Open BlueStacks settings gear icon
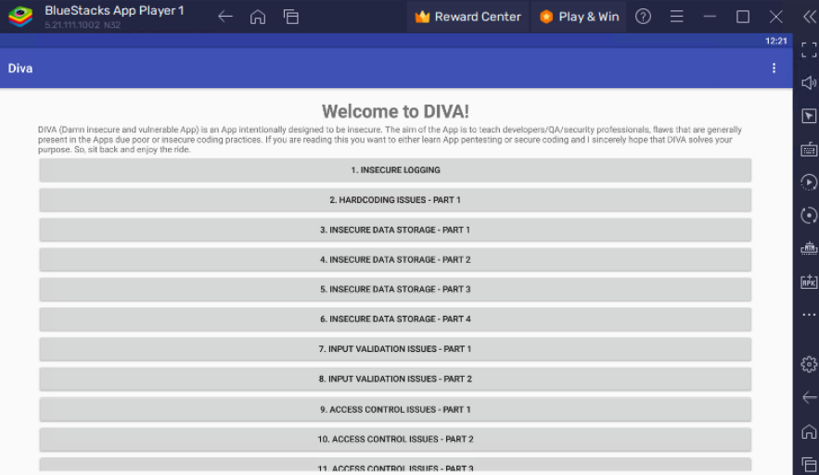The image size is (819, 475). click(x=809, y=364)
